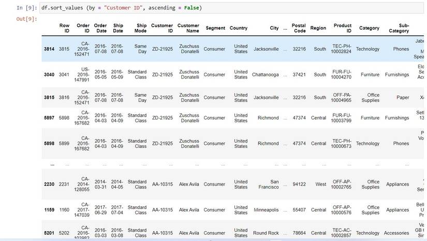Click postal code 55407
This screenshot has width=427, height=241.
coord(299,210)
